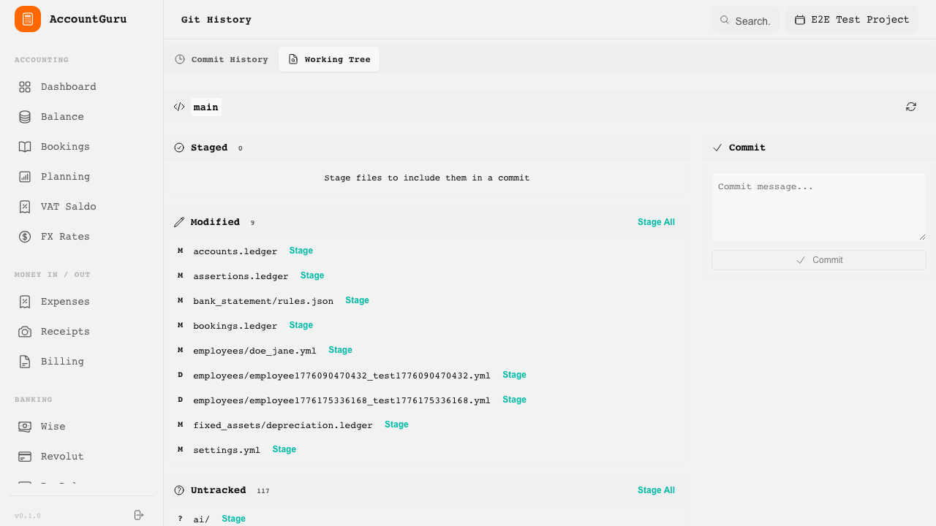Open the Receipts camera item
This screenshot has width=936, height=526.
pyautogui.click(x=65, y=332)
